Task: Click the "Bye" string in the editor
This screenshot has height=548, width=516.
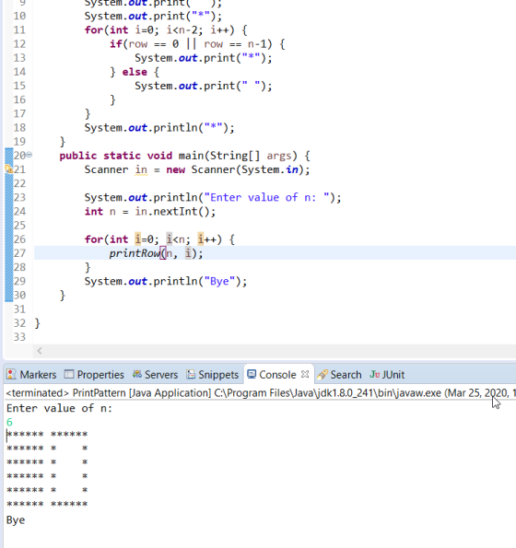Action: coord(219,281)
